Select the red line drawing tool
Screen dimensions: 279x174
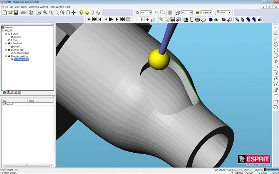276,38
